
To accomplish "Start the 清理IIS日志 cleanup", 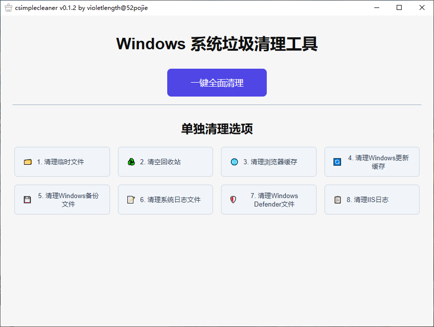I will [372, 200].
